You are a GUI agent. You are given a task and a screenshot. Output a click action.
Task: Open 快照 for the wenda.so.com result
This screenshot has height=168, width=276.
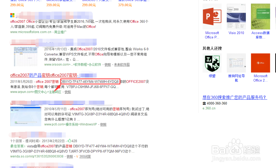click(x=70, y=157)
